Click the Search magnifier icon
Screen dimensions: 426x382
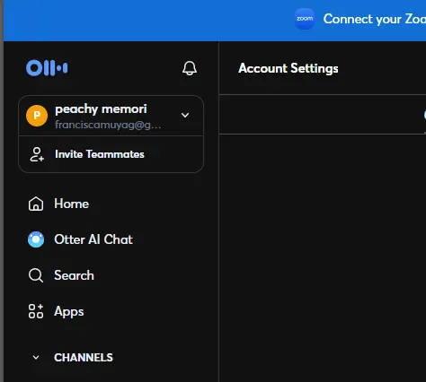(x=36, y=275)
